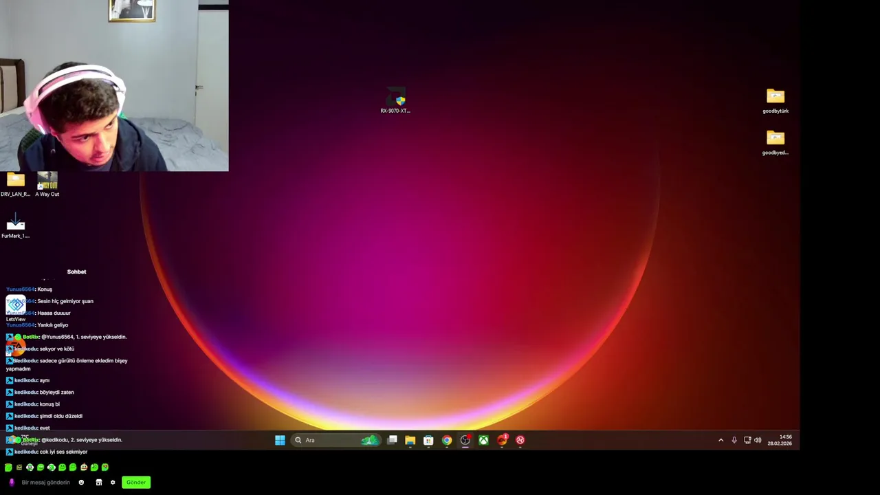Open the DRV_LAN_R... folder icon

point(15,185)
